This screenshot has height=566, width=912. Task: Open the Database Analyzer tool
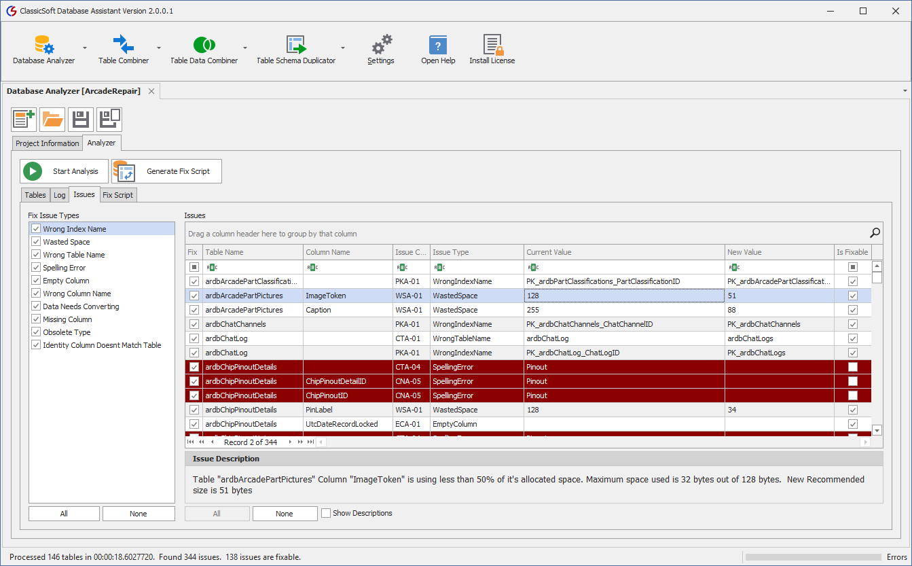[43, 48]
